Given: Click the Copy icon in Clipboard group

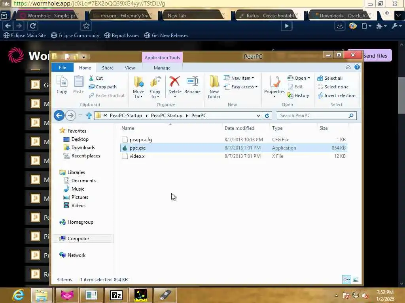Looking at the screenshot, I should pyautogui.click(x=62, y=84).
